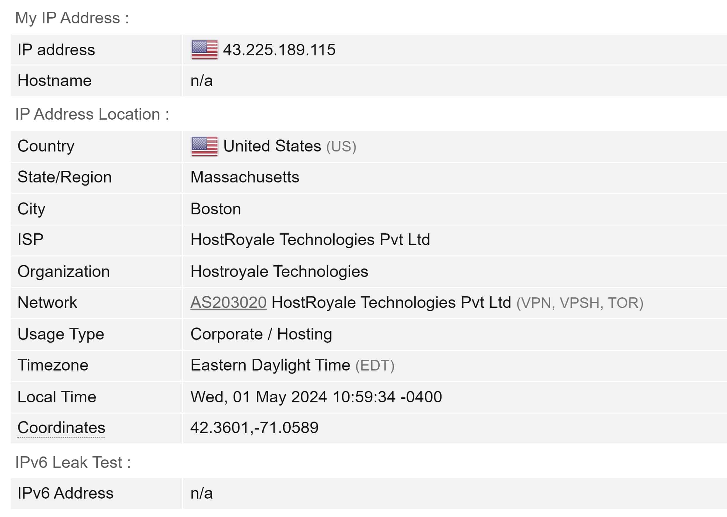Click the IPv6 Address n/a value
Viewport: 727px width, 517px height.
click(x=201, y=493)
